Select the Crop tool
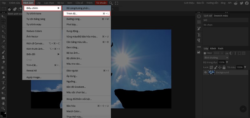Viewport: 250px width, 118px height. (x=3, y=37)
